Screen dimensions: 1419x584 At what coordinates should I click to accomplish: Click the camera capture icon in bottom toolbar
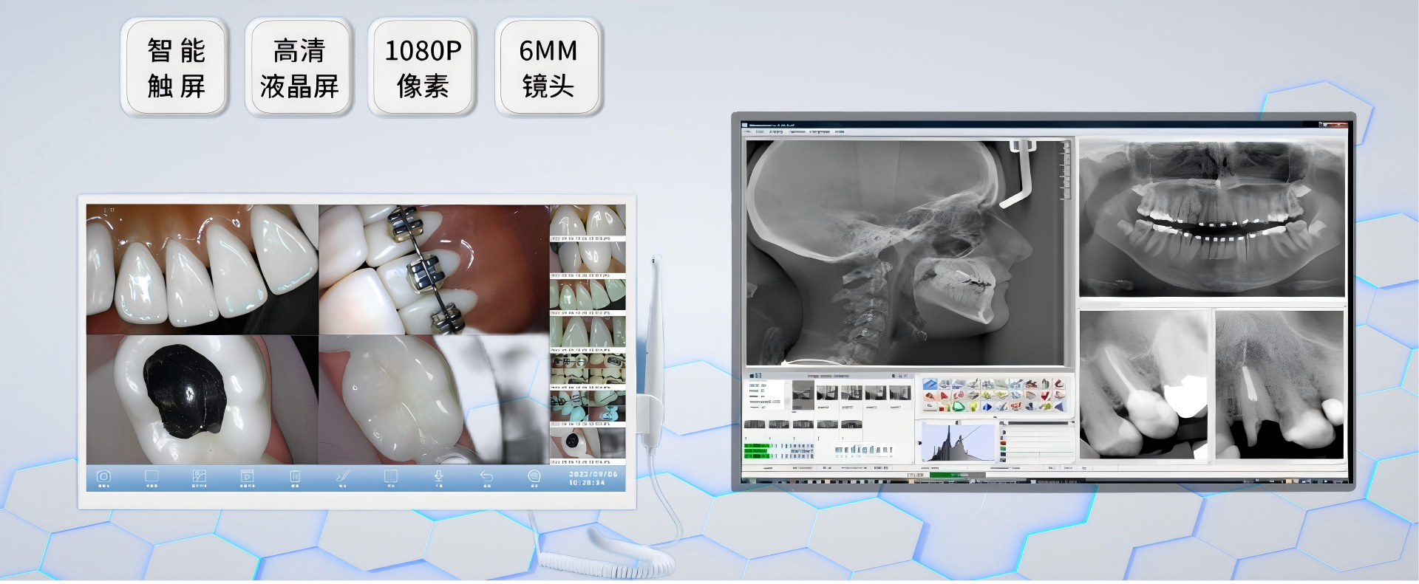tap(103, 477)
